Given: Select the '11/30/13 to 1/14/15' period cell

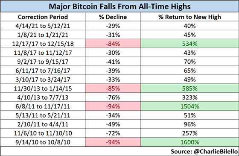Looking at the screenshot, I should pos(43,88).
